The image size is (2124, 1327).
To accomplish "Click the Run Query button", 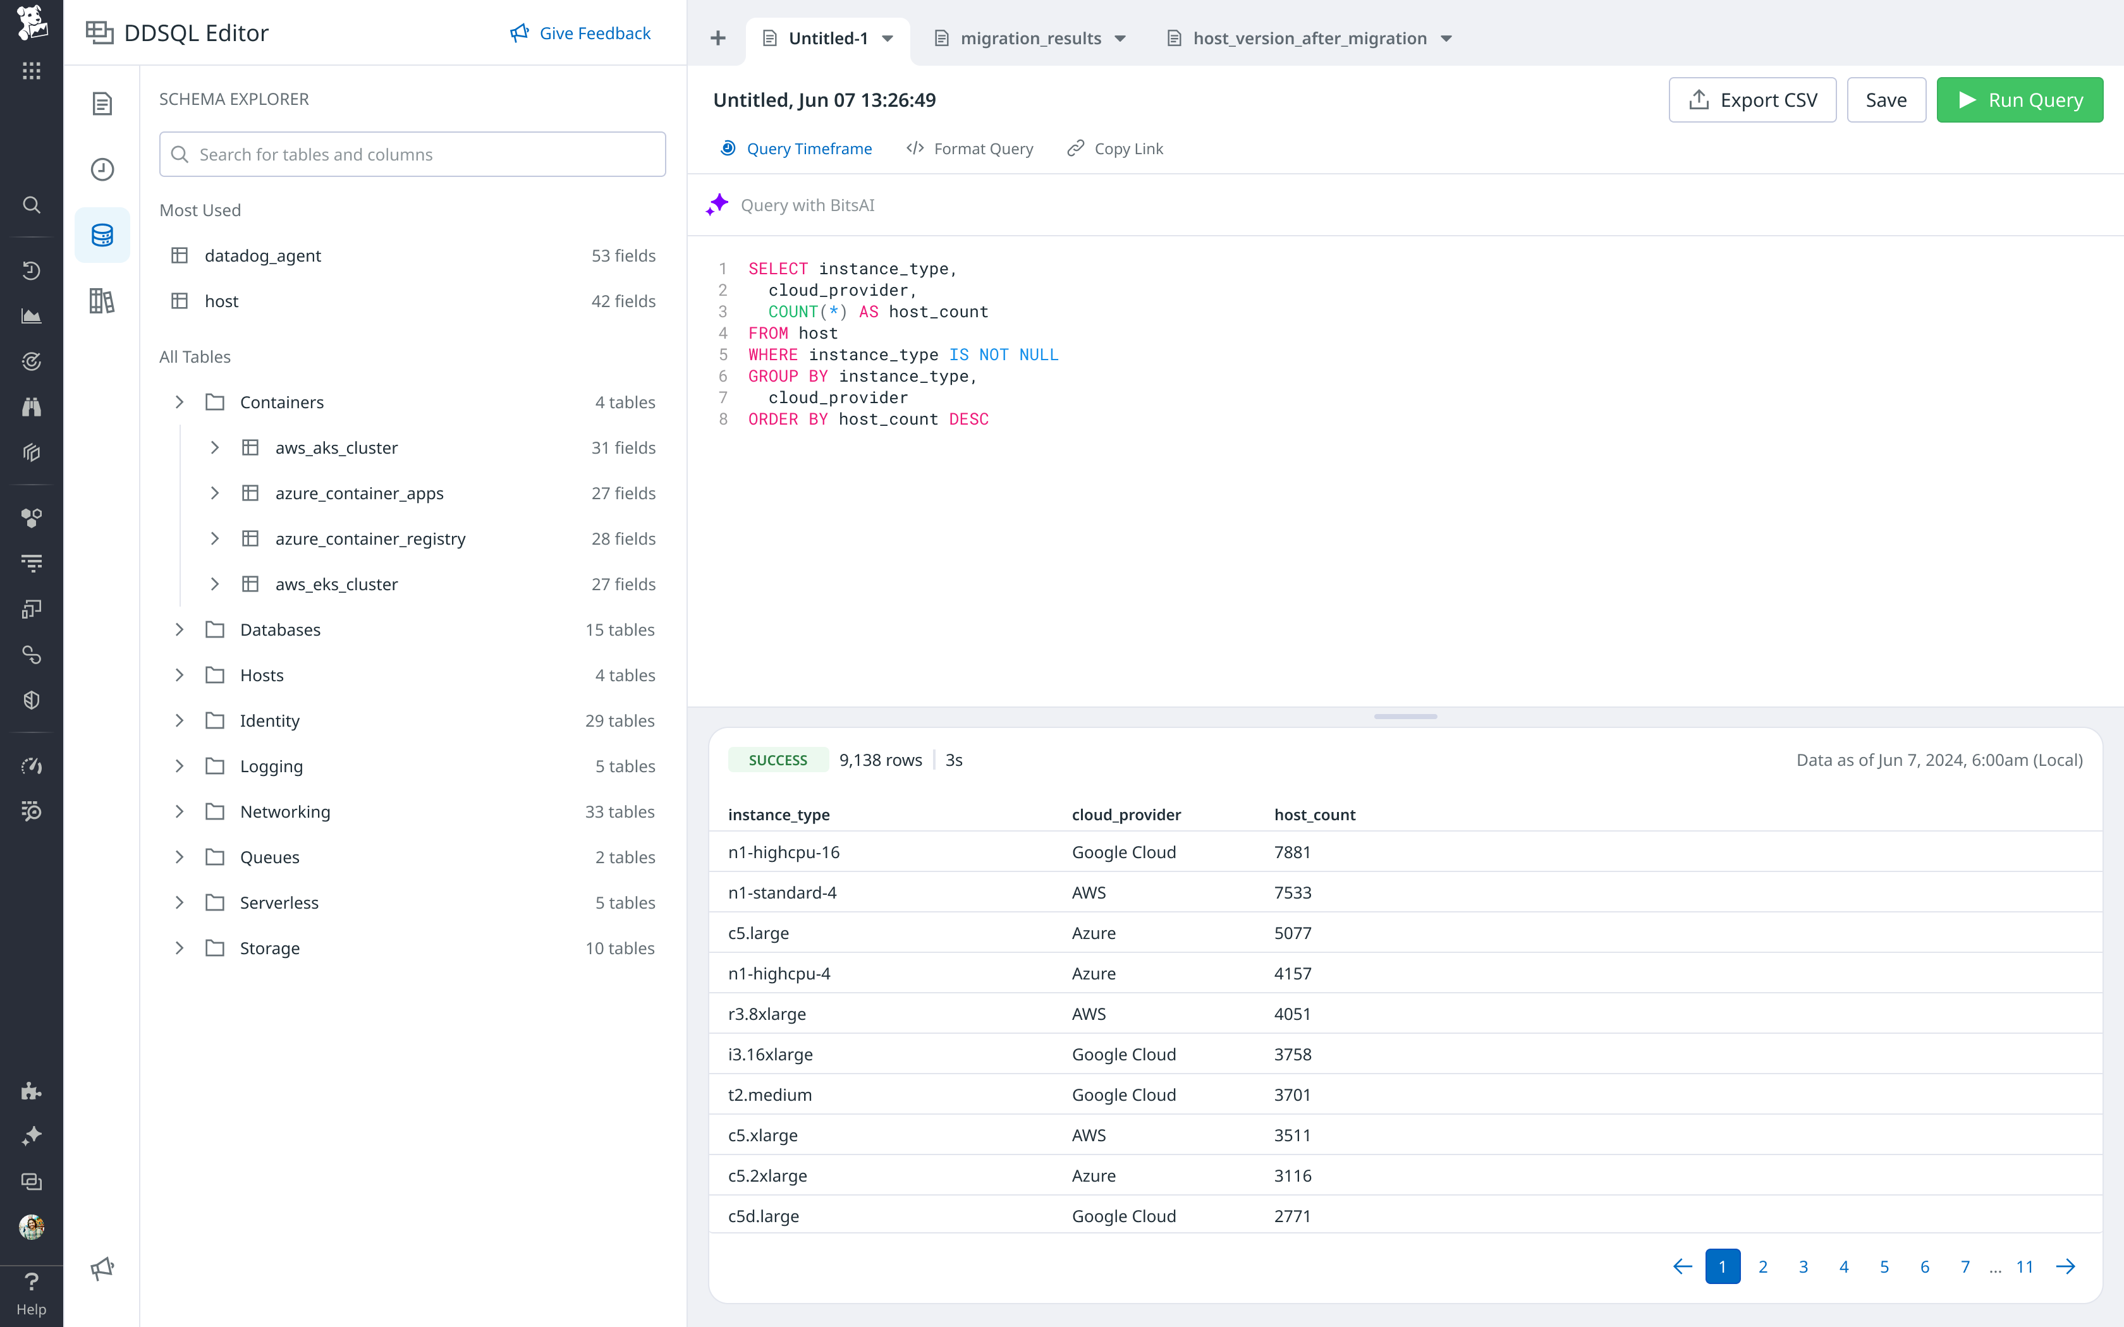I will [x=2020, y=99].
